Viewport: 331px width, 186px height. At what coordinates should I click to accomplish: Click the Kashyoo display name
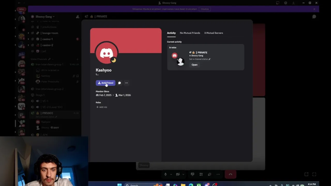point(103,70)
